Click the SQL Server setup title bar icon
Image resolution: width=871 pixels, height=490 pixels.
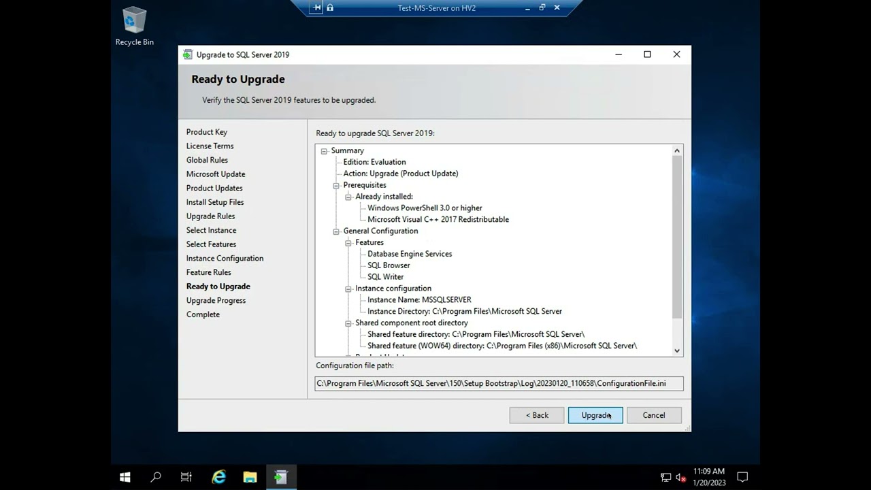[188, 54]
